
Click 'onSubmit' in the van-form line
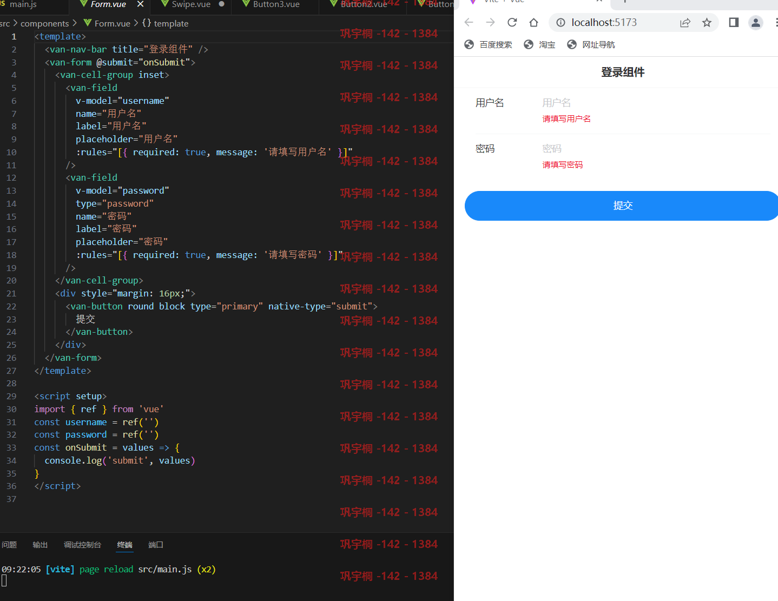click(164, 63)
